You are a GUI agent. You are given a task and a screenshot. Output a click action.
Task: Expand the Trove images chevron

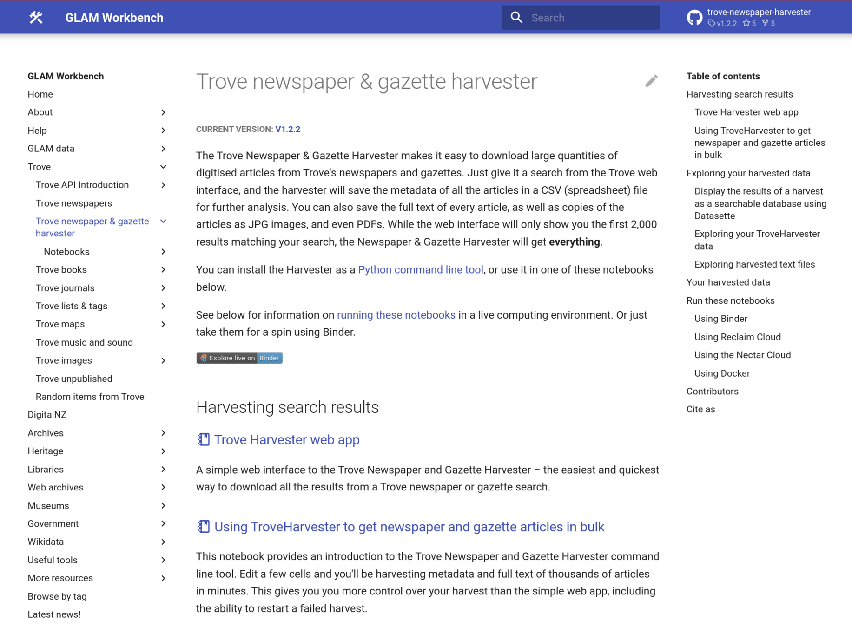pyautogui.click(x=163, y=360)
